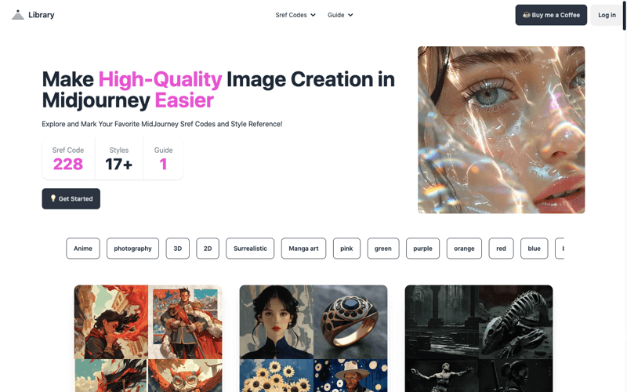Toggle the Surrealistic style tag
The width and height of the screenshot is (627, 392).
(250, 249)
